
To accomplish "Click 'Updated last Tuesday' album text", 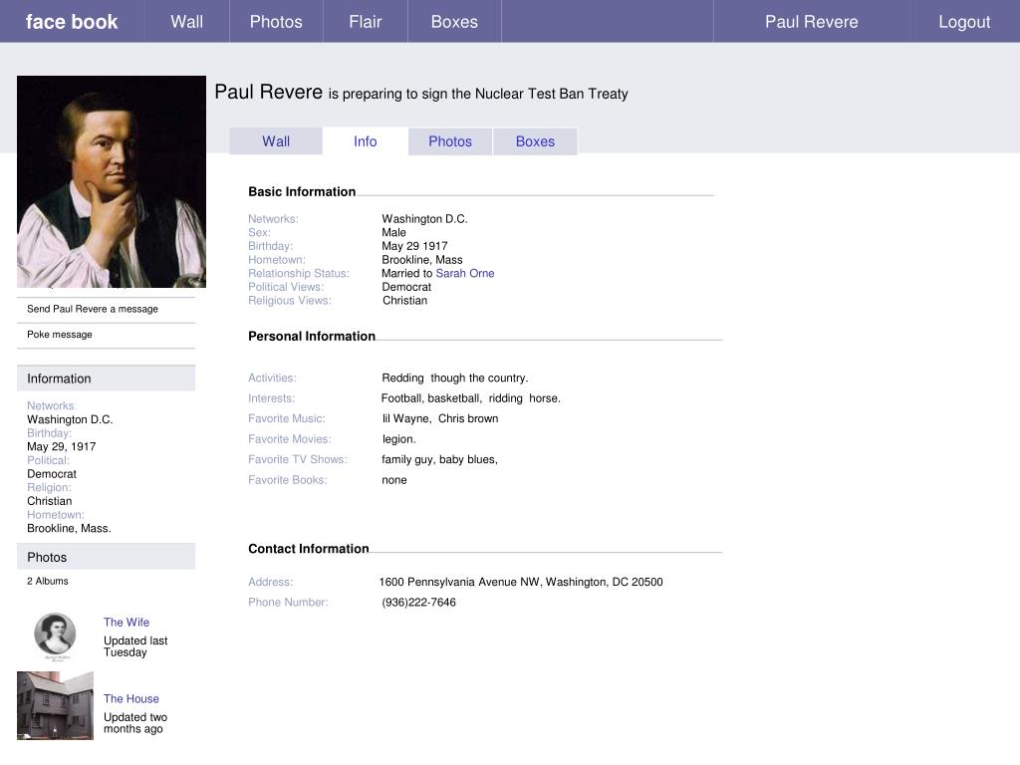I will tap(135, 646).
